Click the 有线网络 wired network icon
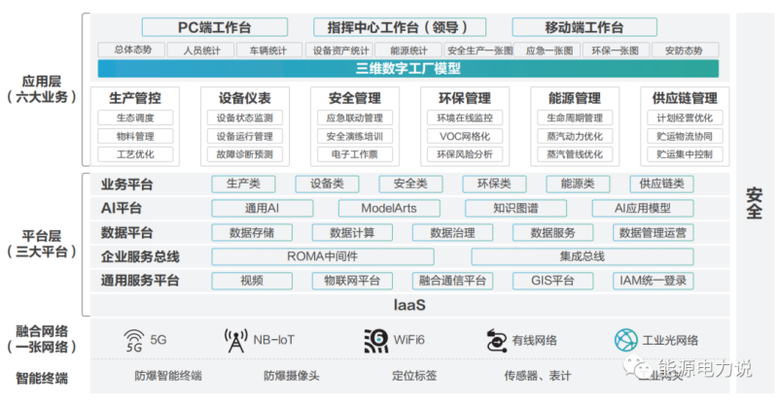This screenshot has height=403, width=778. 496,340
